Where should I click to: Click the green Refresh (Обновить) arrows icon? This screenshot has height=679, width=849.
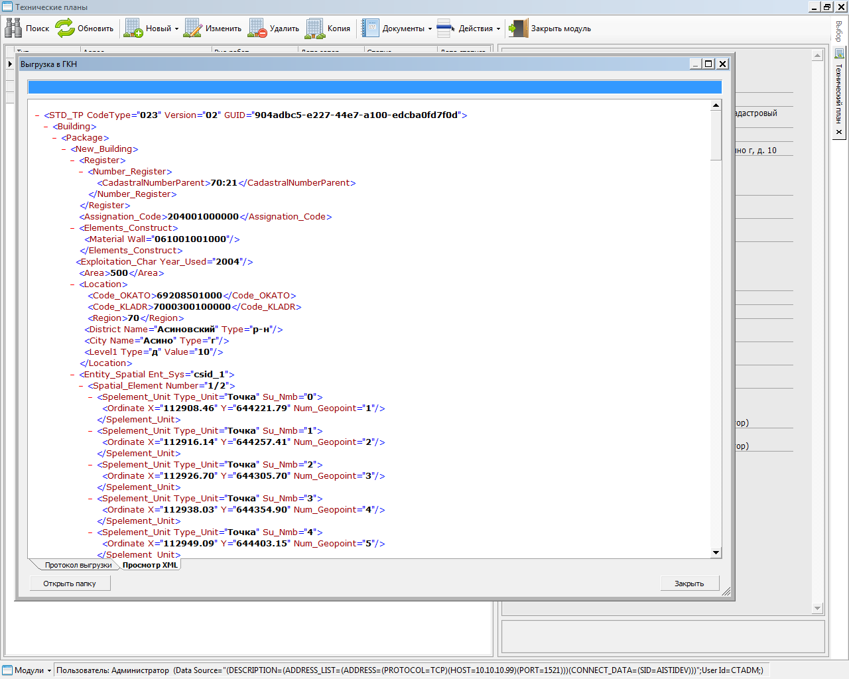click(65, 28)
